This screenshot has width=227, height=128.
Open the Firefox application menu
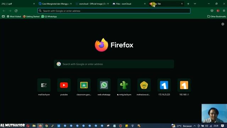coord(224,11)
